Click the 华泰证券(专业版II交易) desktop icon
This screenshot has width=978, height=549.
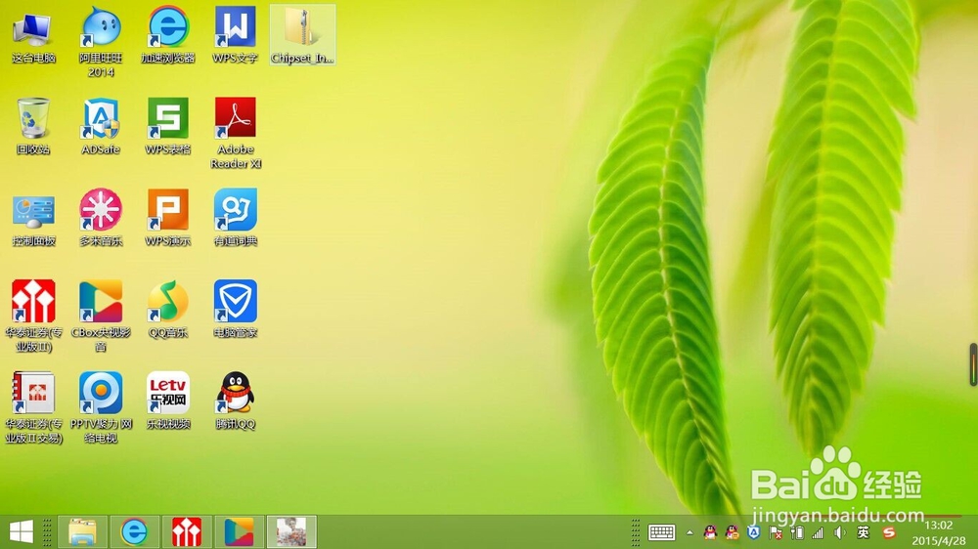pos(33,407)
